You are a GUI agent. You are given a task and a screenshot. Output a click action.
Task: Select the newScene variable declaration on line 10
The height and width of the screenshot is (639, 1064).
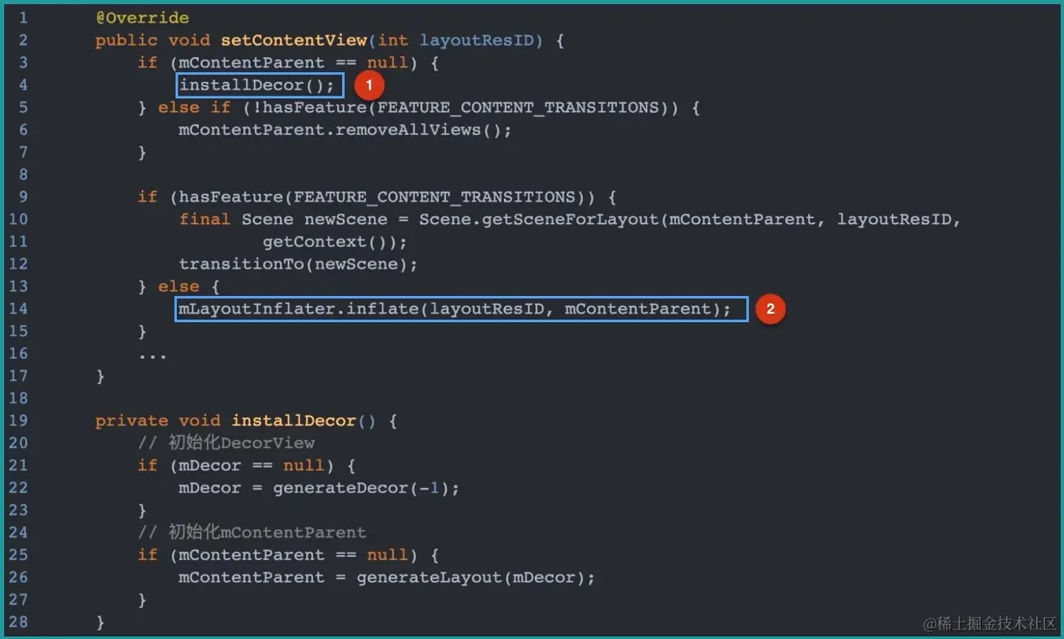point(346,219)
